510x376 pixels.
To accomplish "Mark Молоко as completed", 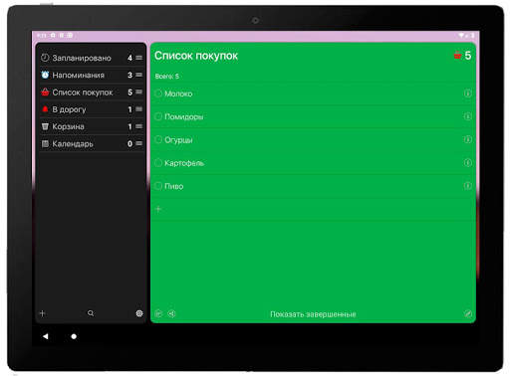I will click(158, 94).
